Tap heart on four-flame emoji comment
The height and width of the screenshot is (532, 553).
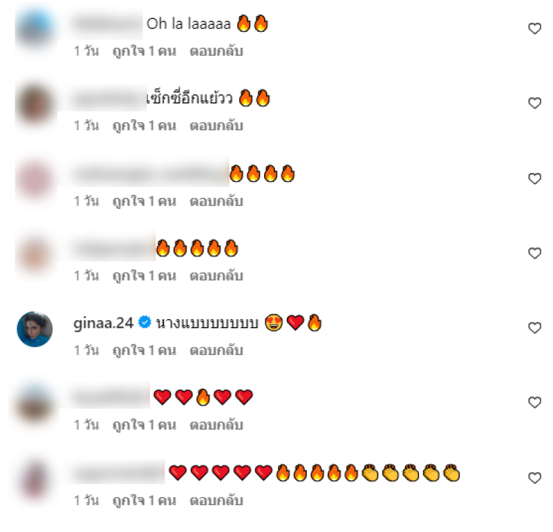(x=534, y=178)
